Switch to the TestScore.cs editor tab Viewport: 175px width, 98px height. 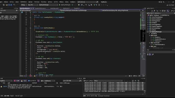pos(66,8)
